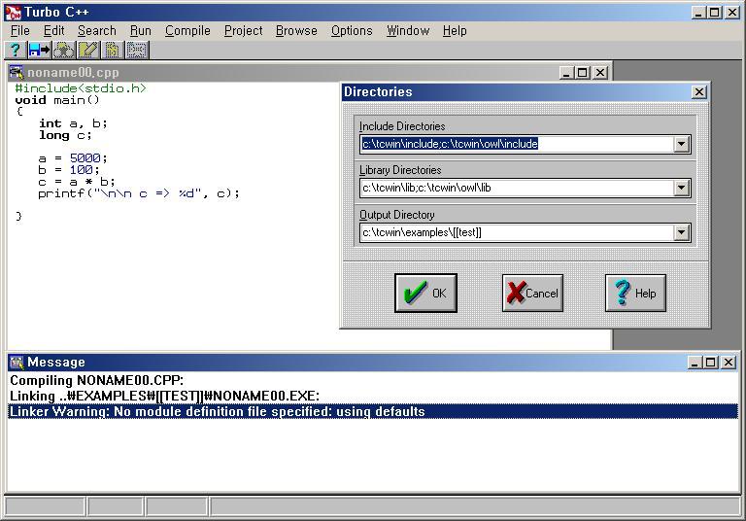Click inside the Library Directories text field
Screen dimensions: 746x521
[x=517, y=188]
